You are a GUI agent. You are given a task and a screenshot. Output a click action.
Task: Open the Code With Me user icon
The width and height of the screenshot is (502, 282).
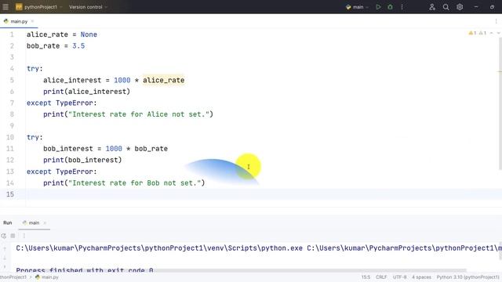432,7
